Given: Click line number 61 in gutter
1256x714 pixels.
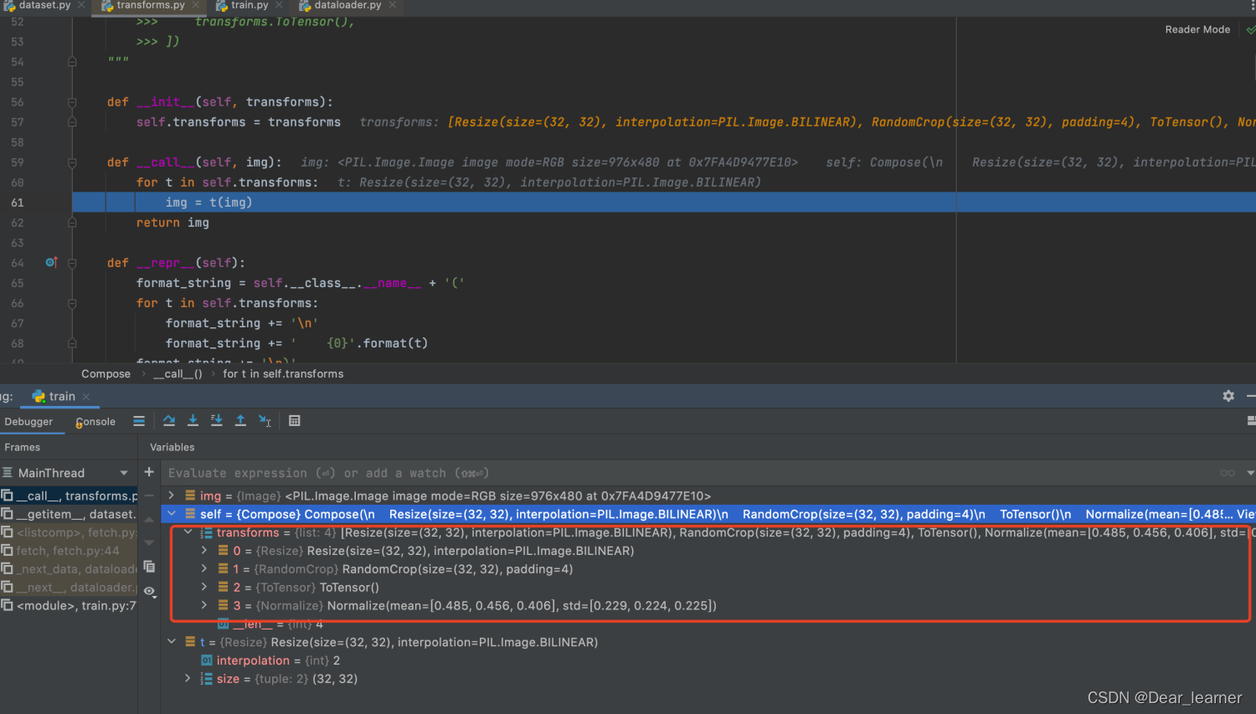Looking at the screenshot, I should [x=18, y=203].
